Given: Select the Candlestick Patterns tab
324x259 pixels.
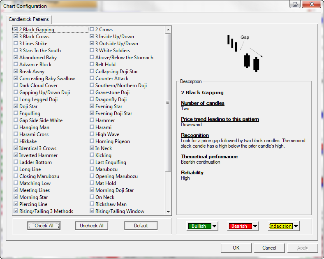Looking at the screenshot, I should [29, 19].
